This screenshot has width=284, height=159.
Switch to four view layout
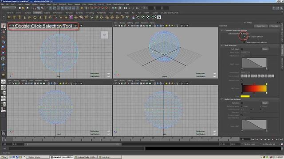point(3,87)
